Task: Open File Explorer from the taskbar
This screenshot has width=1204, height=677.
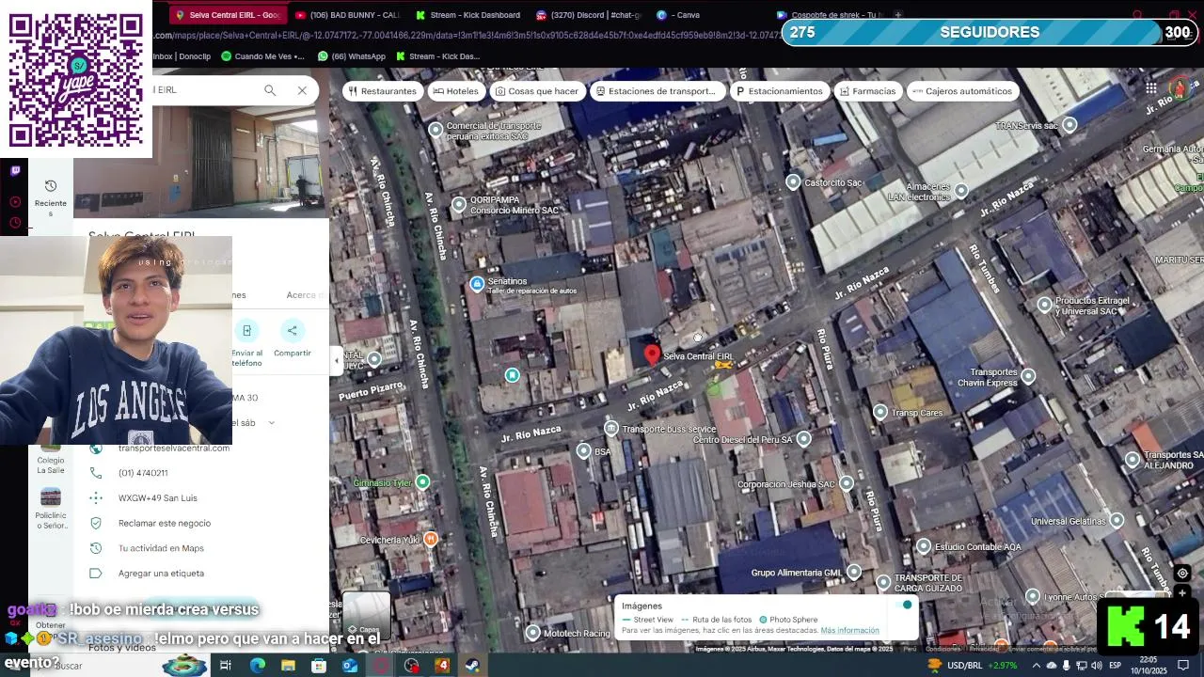Action: point(288,666)
